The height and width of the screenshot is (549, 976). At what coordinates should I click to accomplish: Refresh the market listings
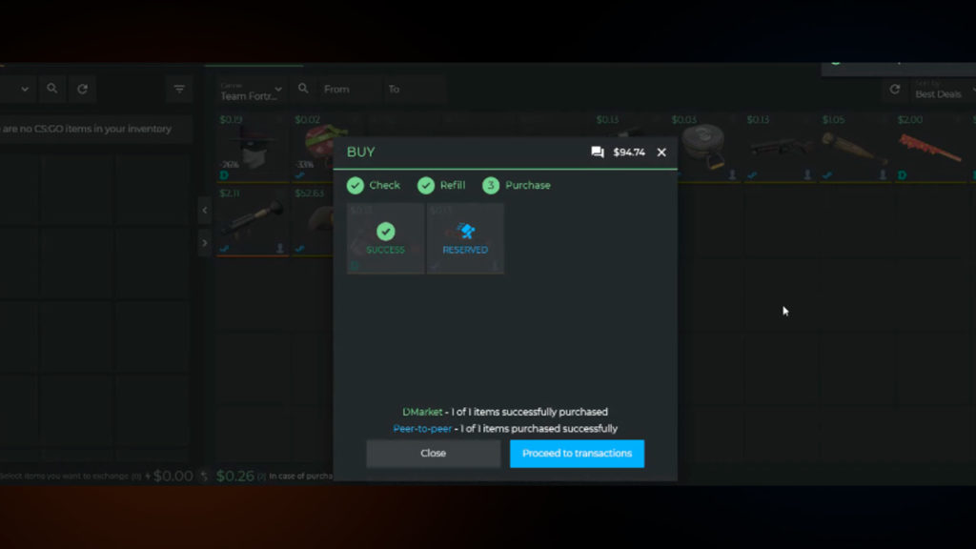coord(894,89)
